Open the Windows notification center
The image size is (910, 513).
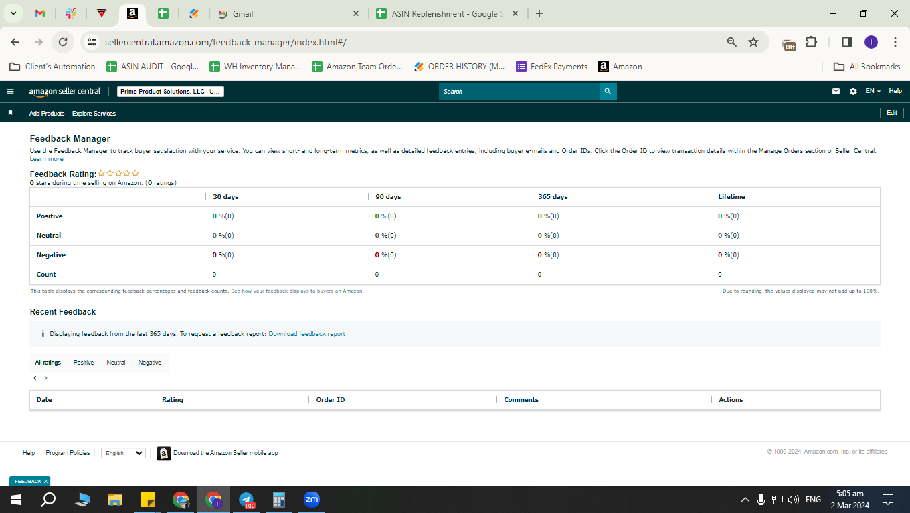[x=888, y=500]
